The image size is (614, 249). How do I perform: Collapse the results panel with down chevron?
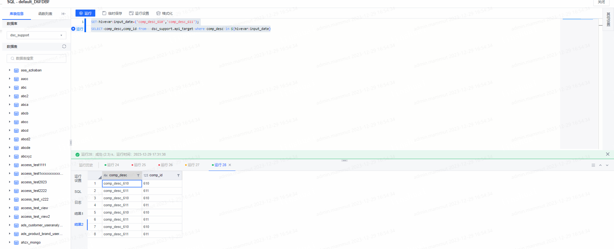coord(607,165)
